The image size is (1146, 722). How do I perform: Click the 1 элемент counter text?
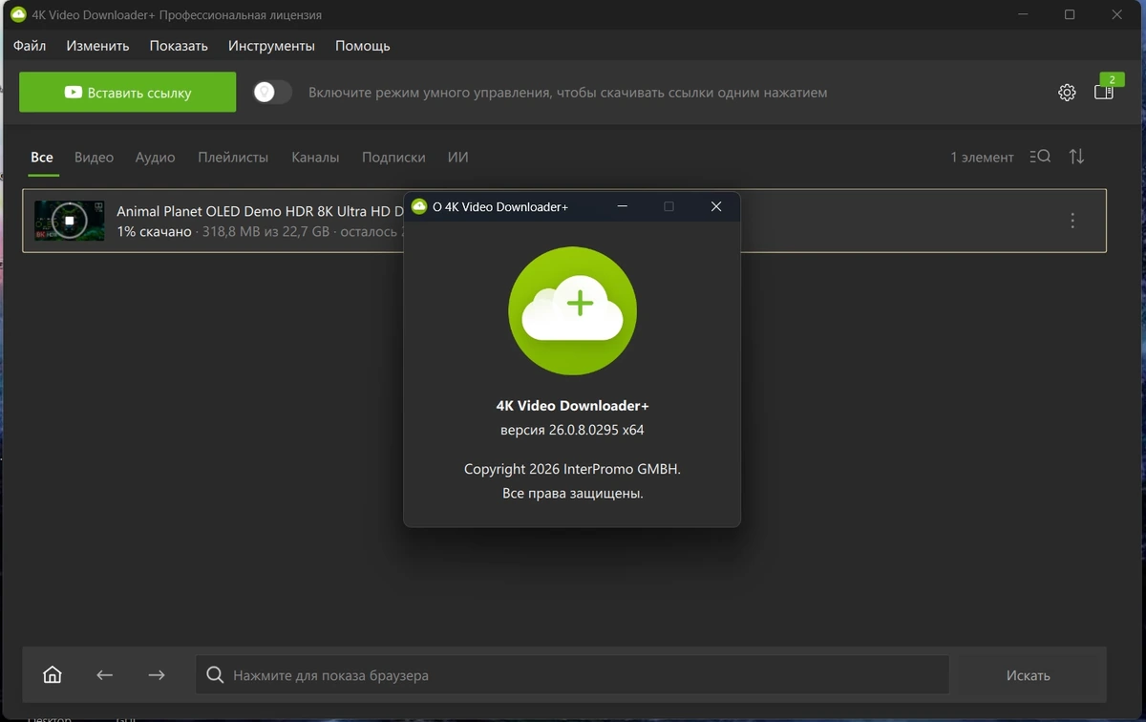point(982,158)
